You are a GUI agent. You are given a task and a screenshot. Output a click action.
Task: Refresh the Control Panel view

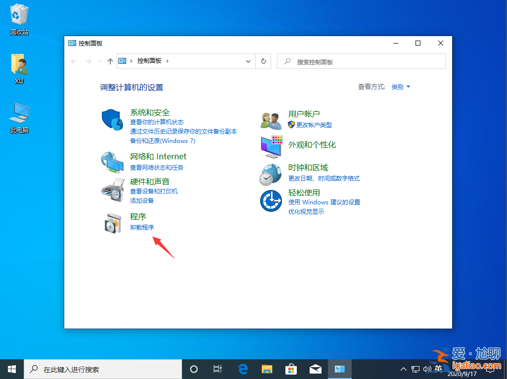click(x=264, y=61)
